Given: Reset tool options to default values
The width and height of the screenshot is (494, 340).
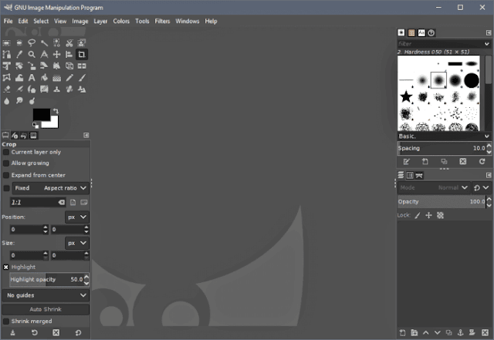Looking at the screenshot, I should 78,332.
